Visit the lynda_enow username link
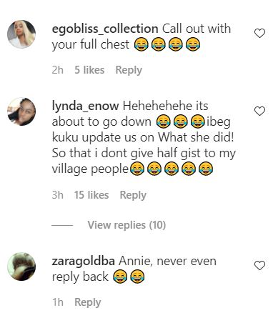The height and width of the screenshot is (328, 278). [x=85, y=106]
